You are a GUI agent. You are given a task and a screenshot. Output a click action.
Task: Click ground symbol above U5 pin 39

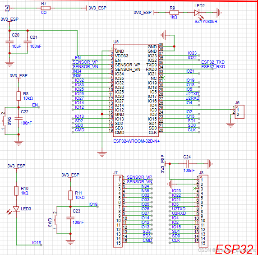pos(163,35)
